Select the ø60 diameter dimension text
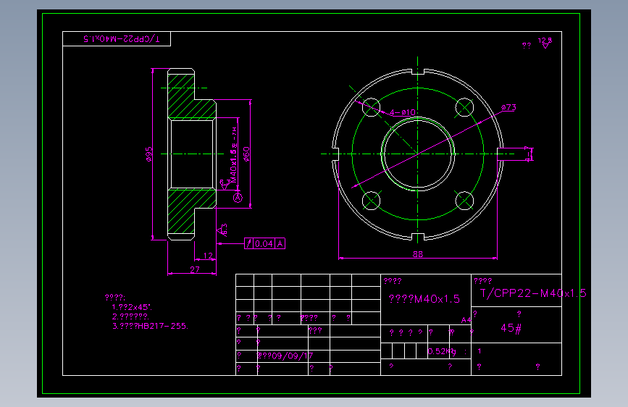The height and width of the screenshot is (407, 628). click(246, 154)
